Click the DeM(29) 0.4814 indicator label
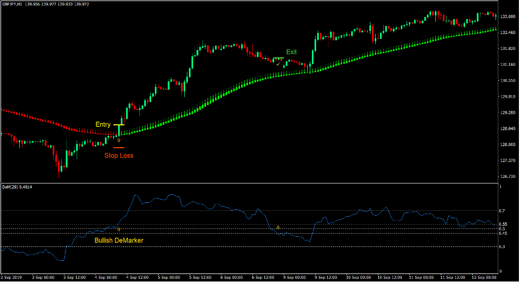This screenshot has height=282, width=520. click(17, 187)
